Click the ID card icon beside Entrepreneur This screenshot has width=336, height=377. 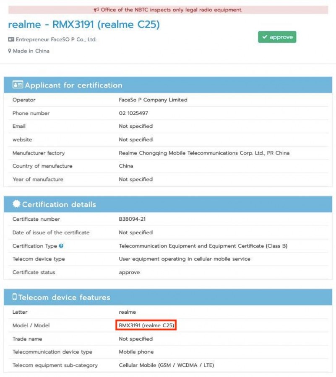(11, 39)
